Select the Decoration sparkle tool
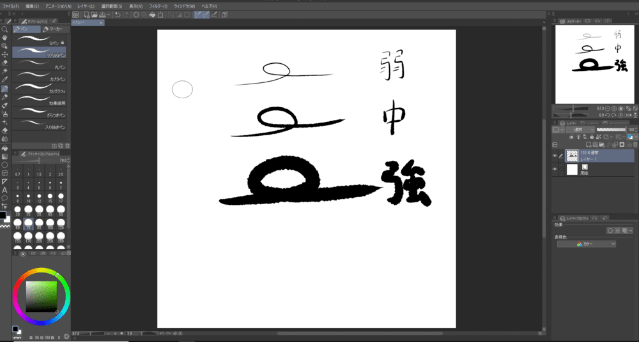This screenshot has height=342, width=639. (4, 122)
